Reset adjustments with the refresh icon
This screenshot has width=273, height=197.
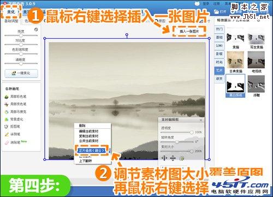36,29
